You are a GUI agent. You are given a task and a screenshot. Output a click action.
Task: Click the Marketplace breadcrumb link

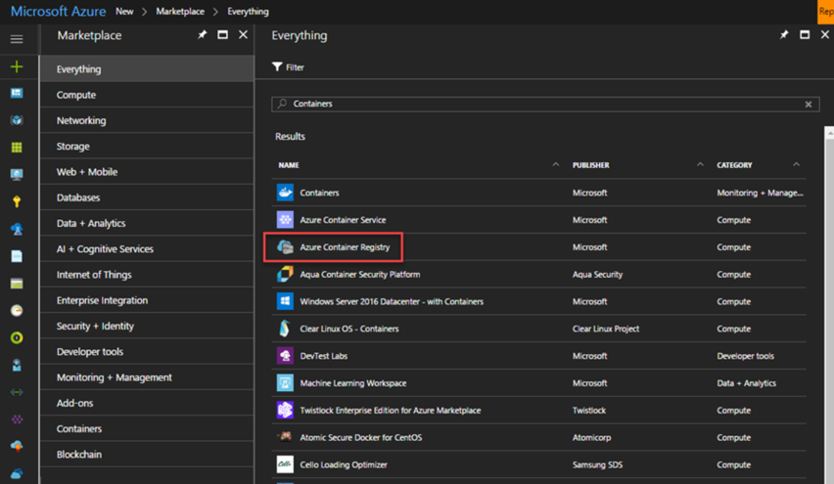click(180, 11)
